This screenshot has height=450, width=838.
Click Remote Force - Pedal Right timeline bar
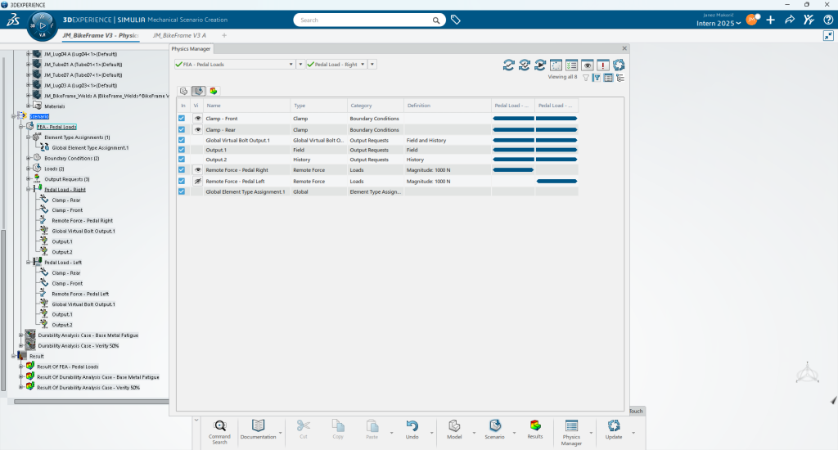[x=513, y=170]
